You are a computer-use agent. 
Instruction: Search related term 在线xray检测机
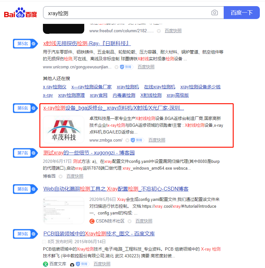[160, 87]
